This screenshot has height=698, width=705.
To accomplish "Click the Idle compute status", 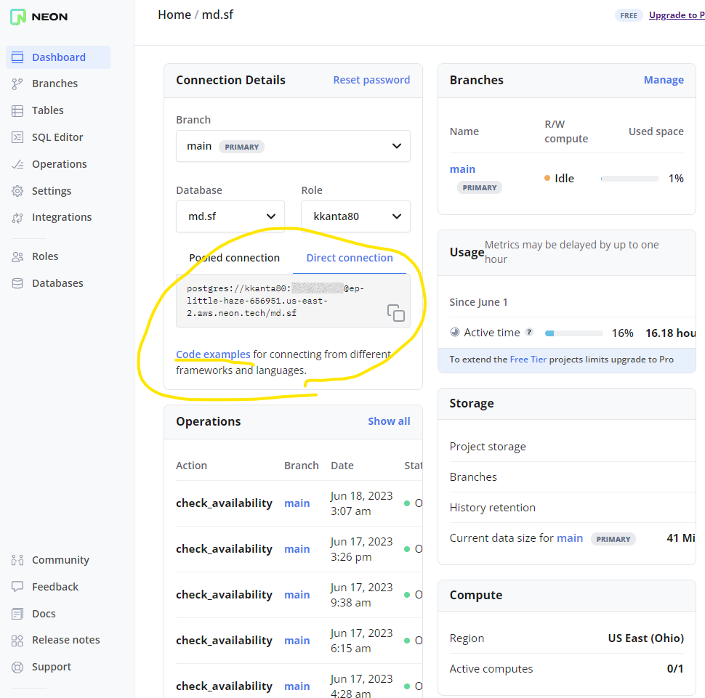I will pos(559,179).
